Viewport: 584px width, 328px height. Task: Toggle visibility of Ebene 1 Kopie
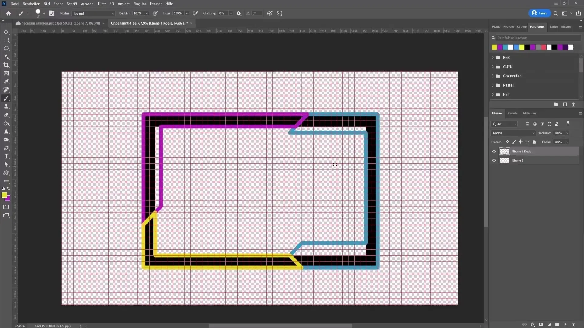pos(495,151)
